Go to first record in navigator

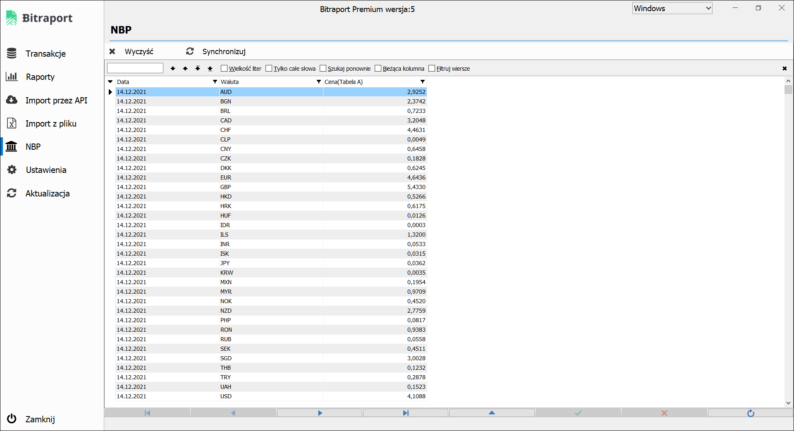(x=147, y=413)
